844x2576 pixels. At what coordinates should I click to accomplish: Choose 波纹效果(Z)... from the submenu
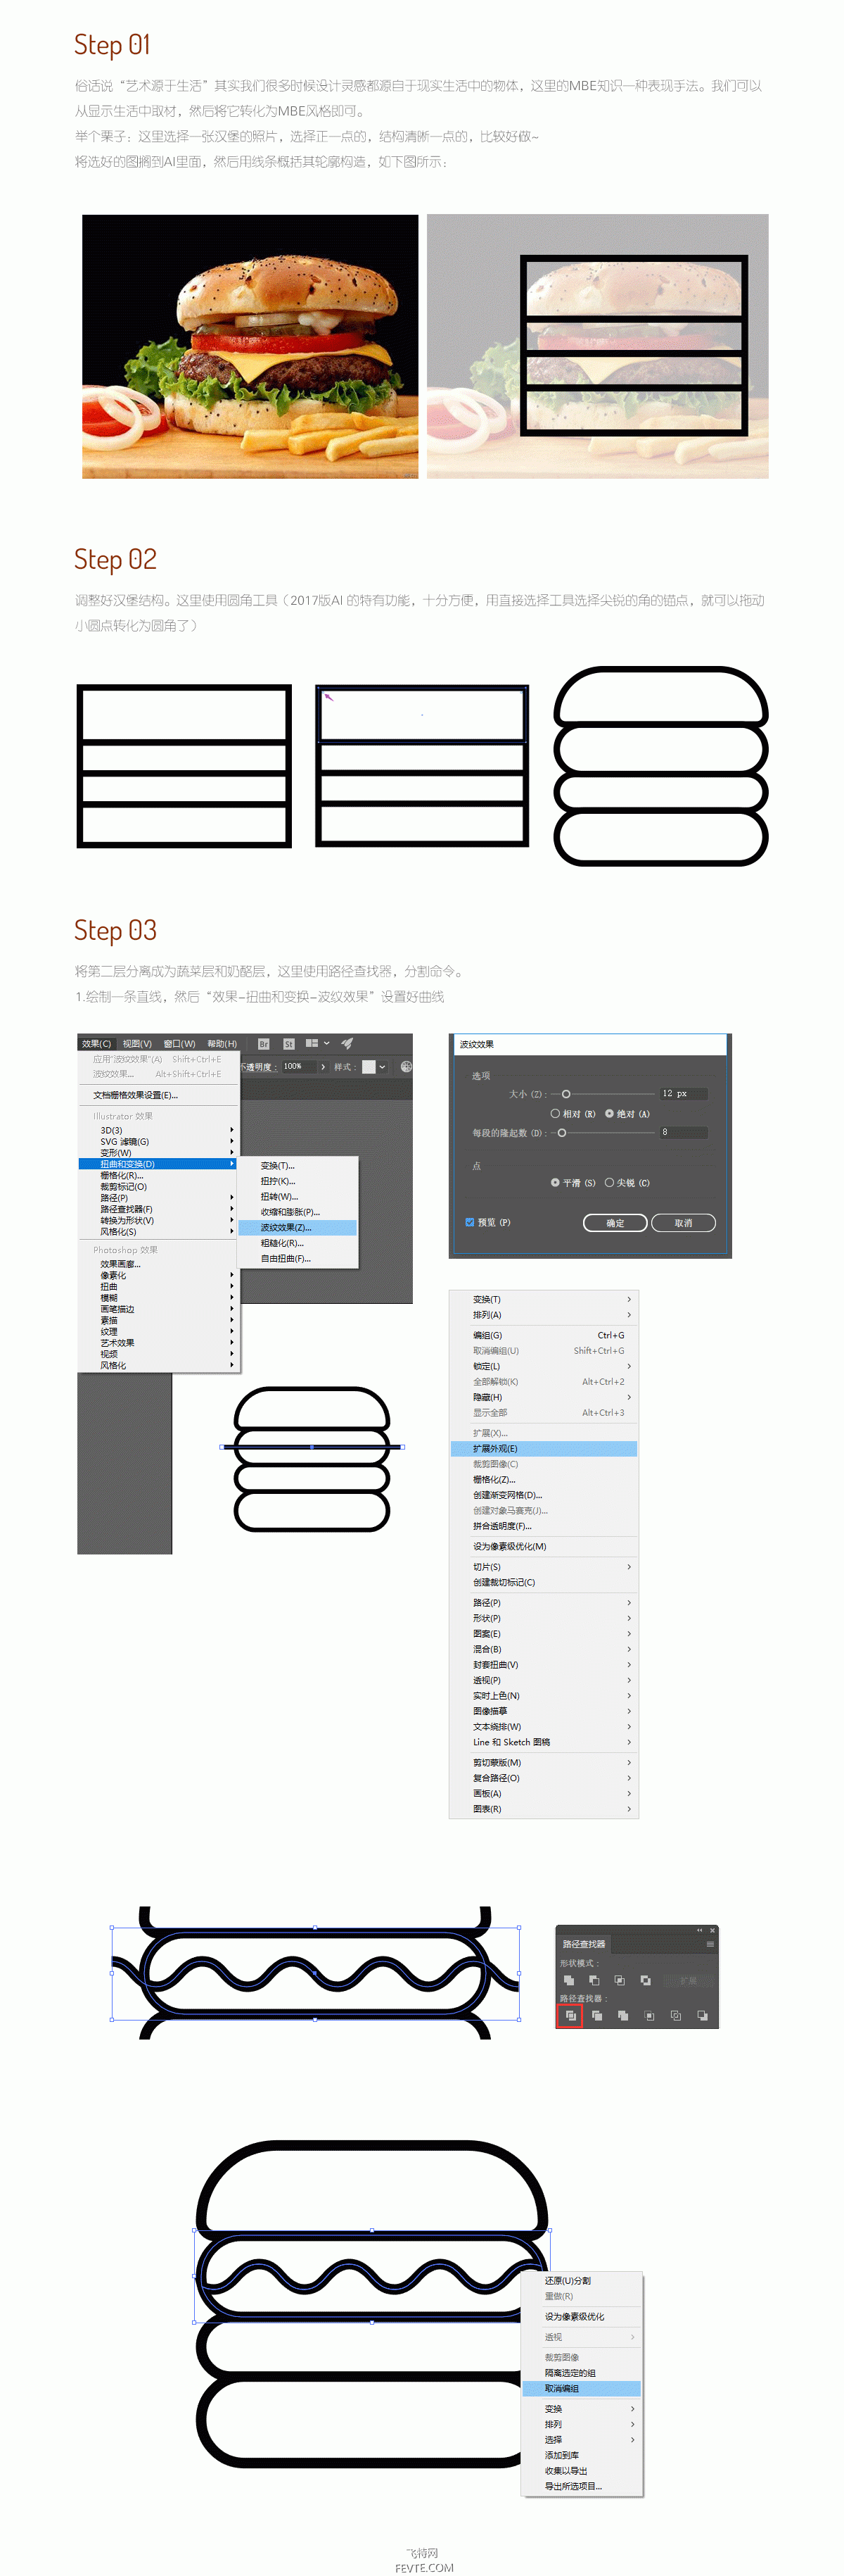(x=297, y=1227)
